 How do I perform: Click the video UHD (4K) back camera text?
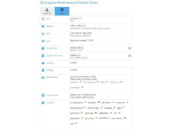(x=83, y=79)
